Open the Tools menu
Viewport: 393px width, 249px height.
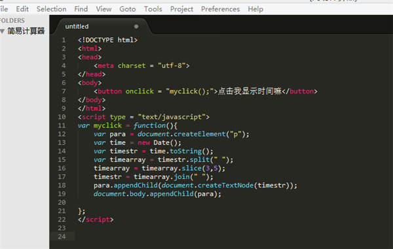click(x=153, y=9)
